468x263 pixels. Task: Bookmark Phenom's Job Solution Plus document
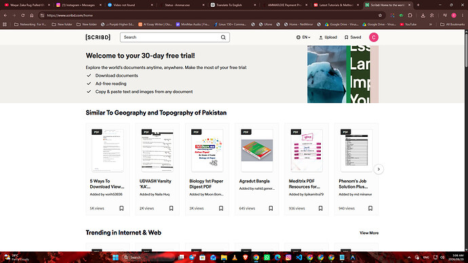point(370,208)
